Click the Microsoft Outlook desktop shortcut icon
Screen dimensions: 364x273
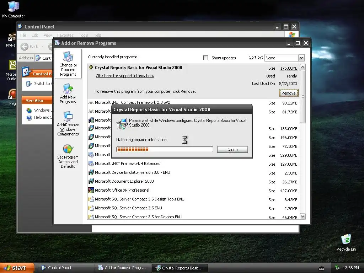(12, 65)
